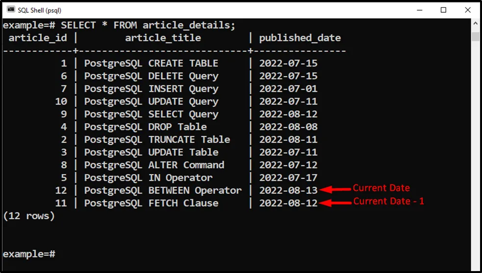
Task: Click the vertical scrollbar thumb
Action: (475, 37)
